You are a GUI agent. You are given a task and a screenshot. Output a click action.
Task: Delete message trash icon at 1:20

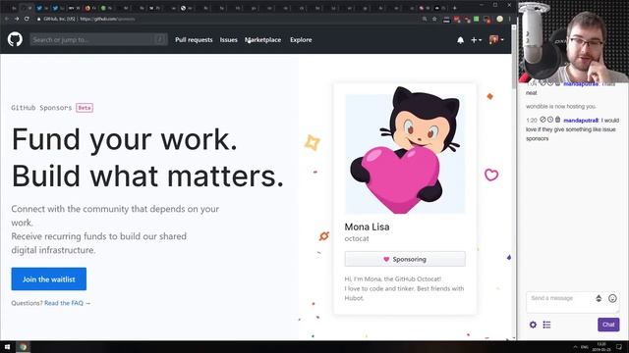[557, 120]
